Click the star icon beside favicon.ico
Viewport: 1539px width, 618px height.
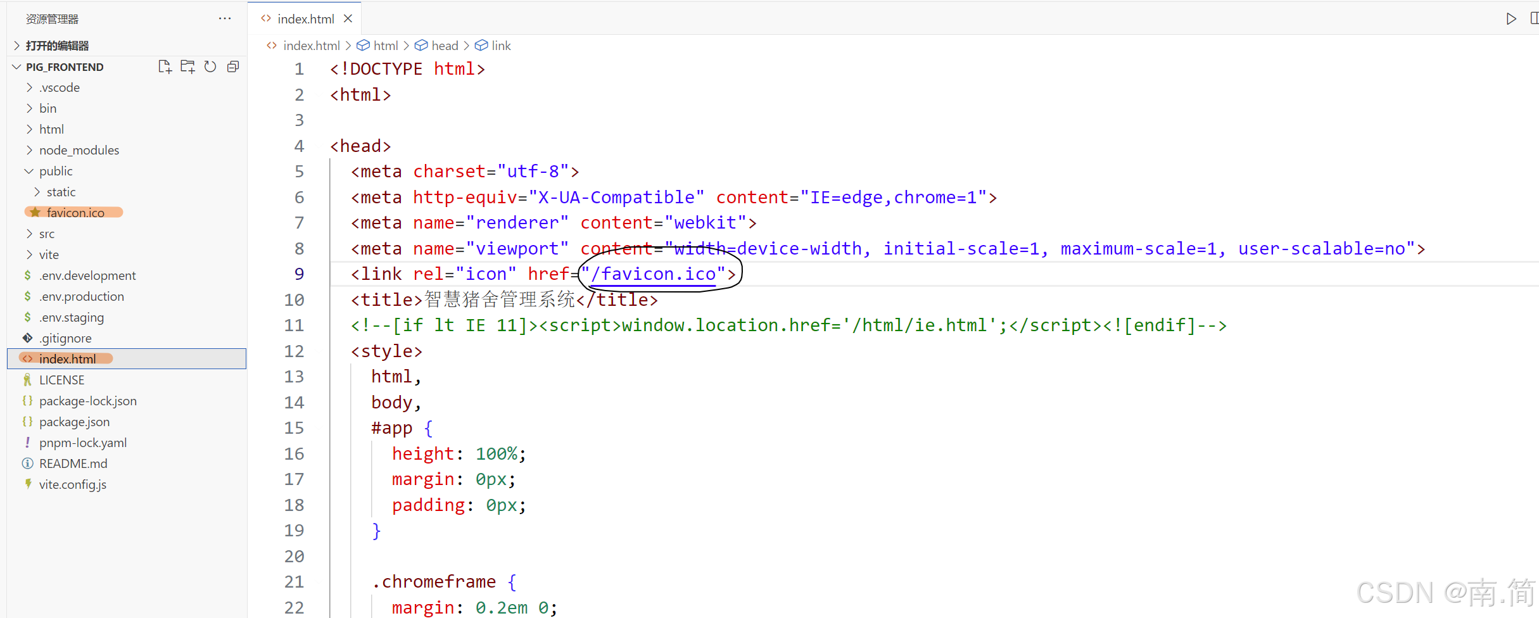[x=35, y=212]
